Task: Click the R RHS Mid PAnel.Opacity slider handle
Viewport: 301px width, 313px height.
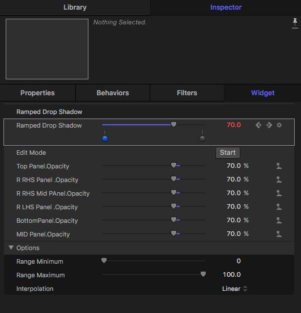Action: [173, 192]
